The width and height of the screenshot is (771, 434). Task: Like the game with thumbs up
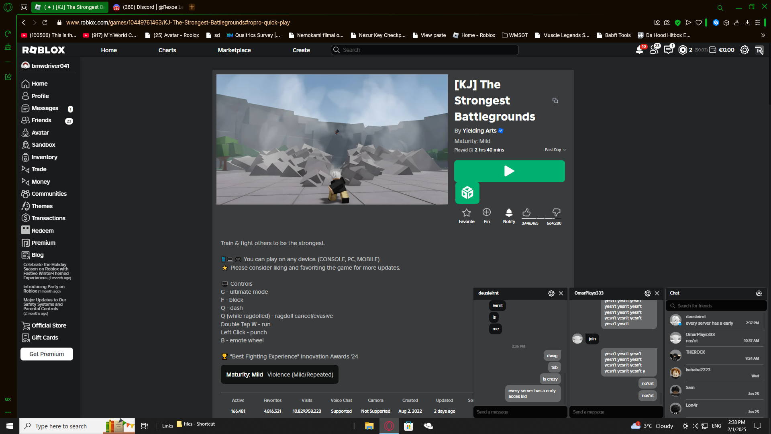coord(526,213)
